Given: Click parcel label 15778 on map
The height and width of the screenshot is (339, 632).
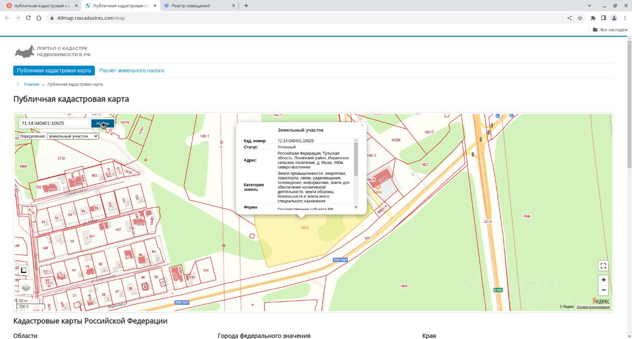Looking at the screenshot, I should tap(124, 122).
